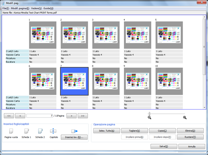Click page 7 '1 Lato' cell
The width and height of the screenshot is (208, 155).
tap(74, 97)
